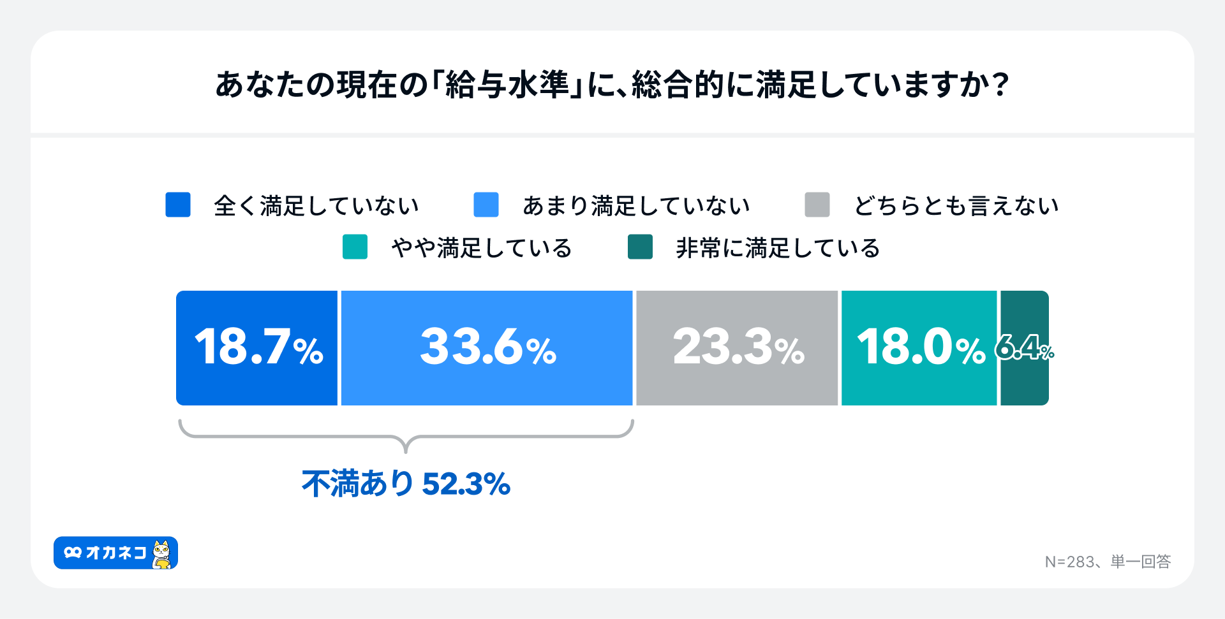Click the やや満足している teal legend square
Viewport: 1225px width, 619px height.
[355, 247]
